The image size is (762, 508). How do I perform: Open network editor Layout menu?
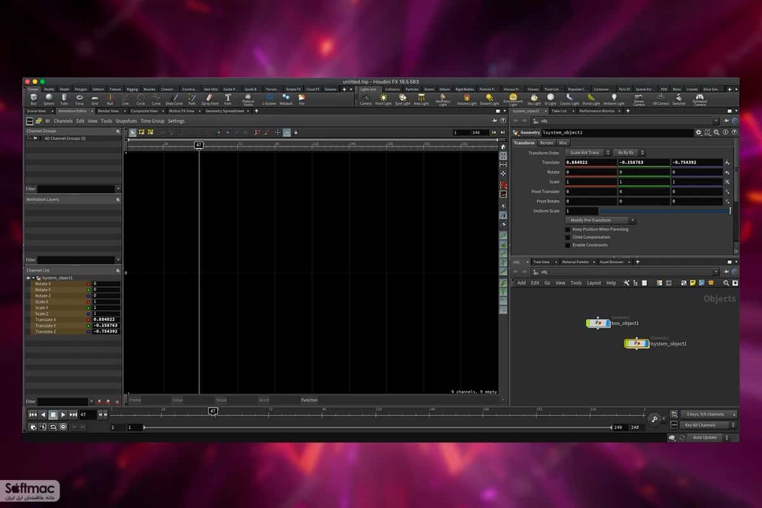click(x=594, y=283)
